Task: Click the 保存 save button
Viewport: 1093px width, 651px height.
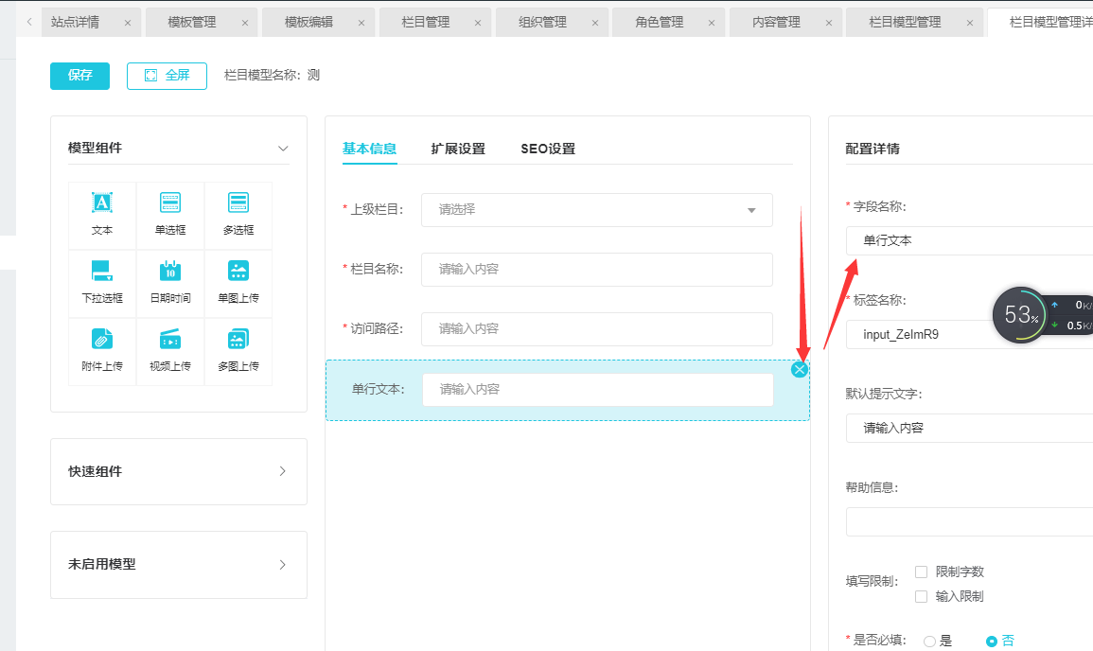Action: click(79, 76)
